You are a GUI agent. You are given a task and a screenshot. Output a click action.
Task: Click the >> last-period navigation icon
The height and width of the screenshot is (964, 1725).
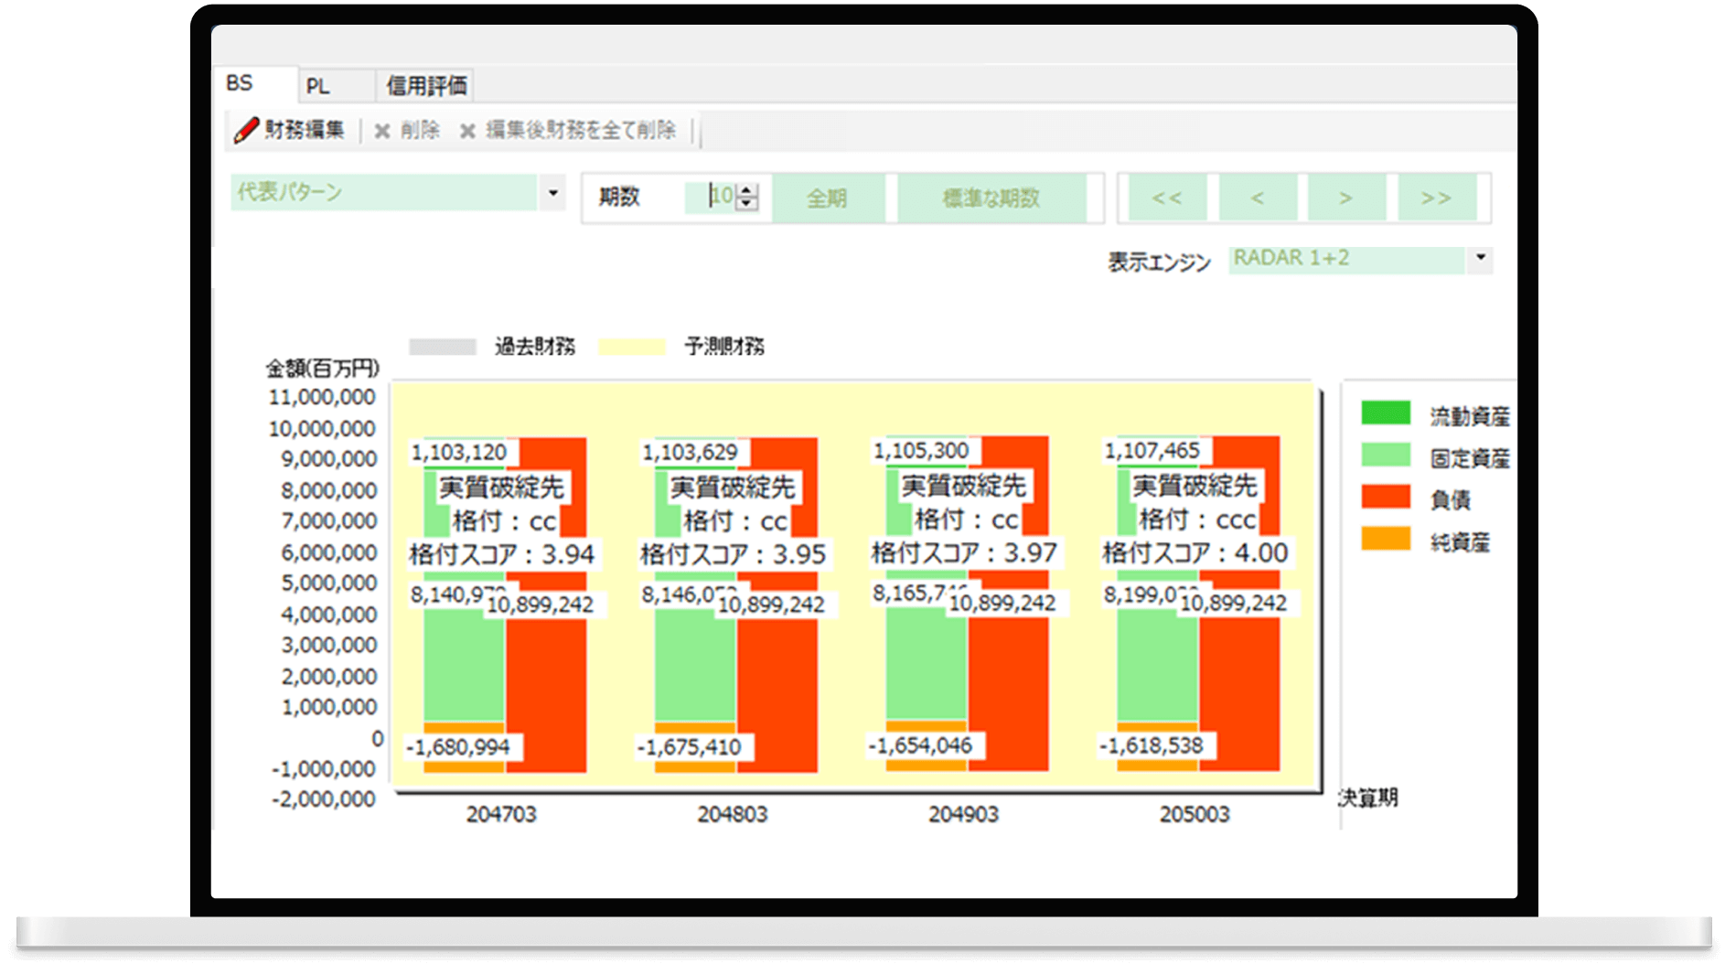(1436, 197)
